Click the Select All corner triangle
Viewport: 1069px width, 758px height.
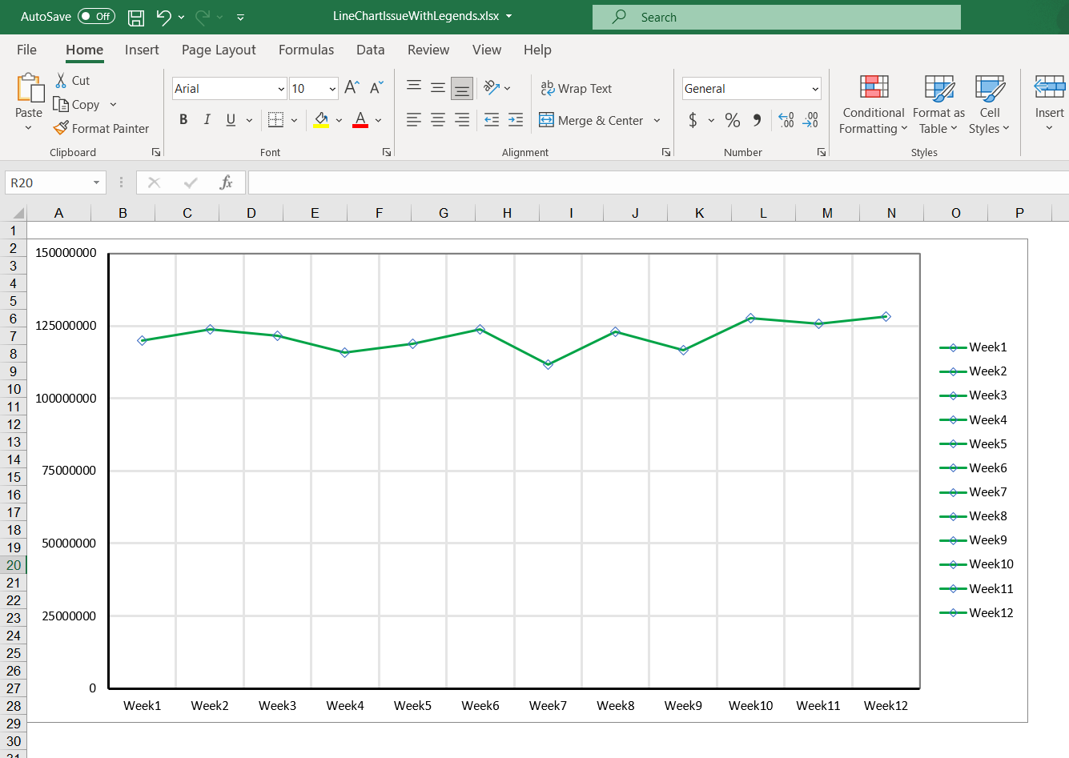(x=18, y=213)
